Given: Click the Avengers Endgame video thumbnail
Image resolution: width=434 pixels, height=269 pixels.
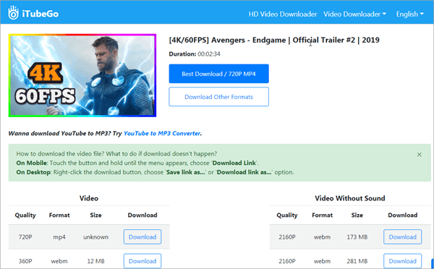Looking at the screenshot, I should click(x=82, y=75).
